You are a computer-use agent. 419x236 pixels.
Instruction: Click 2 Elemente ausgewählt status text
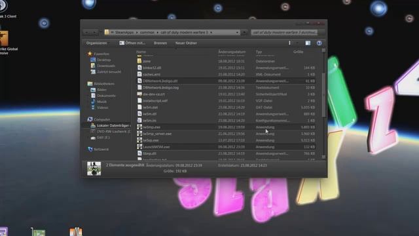(x=125, y=165)
